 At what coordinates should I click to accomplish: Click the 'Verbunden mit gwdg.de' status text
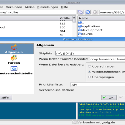[96, 122]
